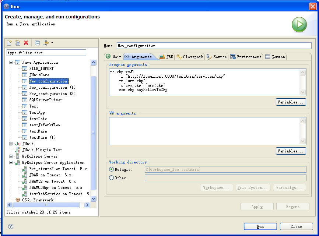
Task: Click the JUnit Plug-in Test icon
Action: click(18, 150)
